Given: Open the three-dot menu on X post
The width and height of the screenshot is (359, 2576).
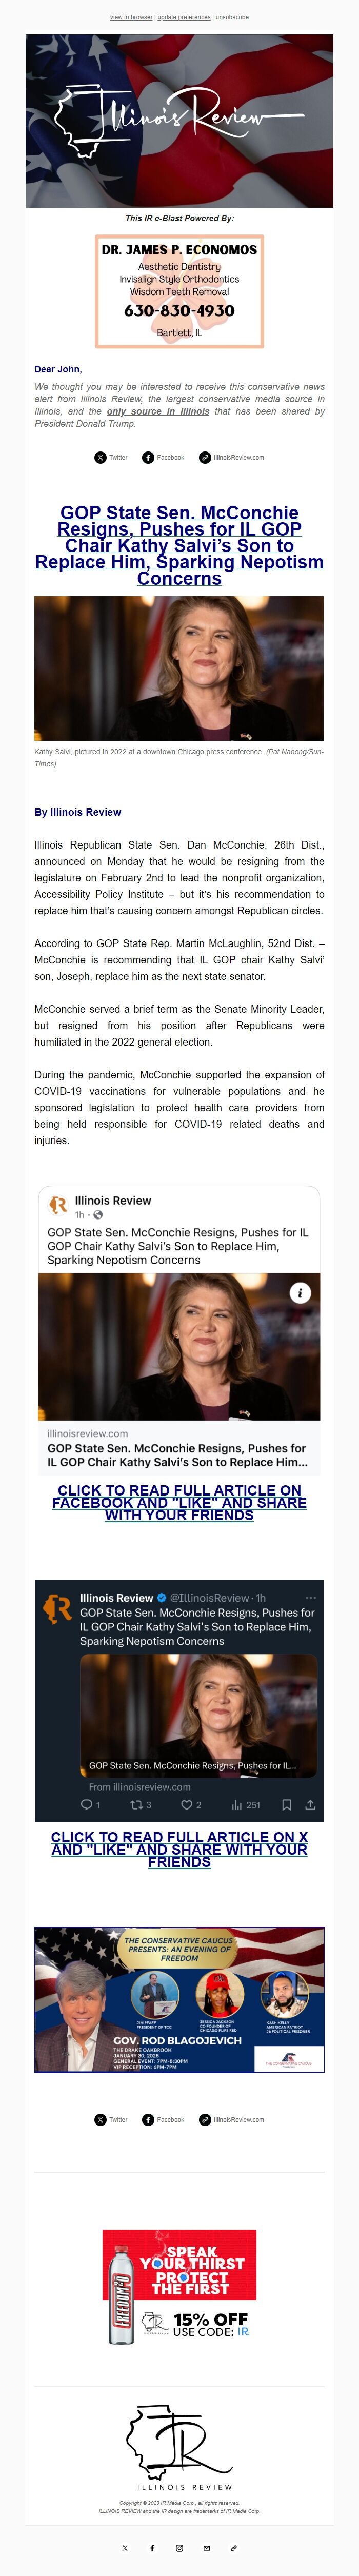Looking at the screenshot, I should [310, 1597].
